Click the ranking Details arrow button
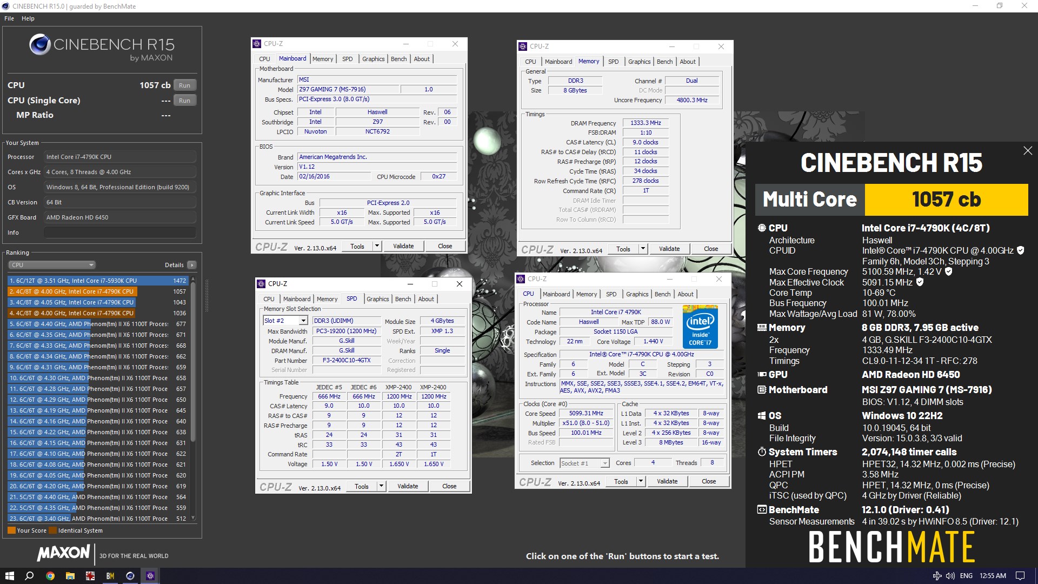The width and height of the screenshot is (1038, 584). click(x=191, y=265)
